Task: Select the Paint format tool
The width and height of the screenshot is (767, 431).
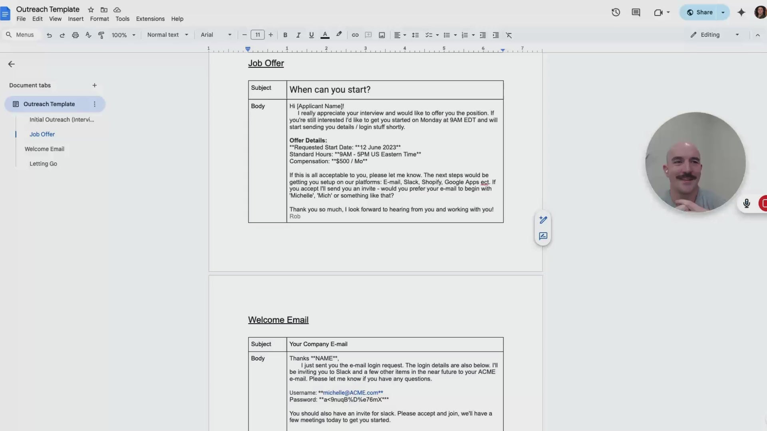Action: (101, 35)
